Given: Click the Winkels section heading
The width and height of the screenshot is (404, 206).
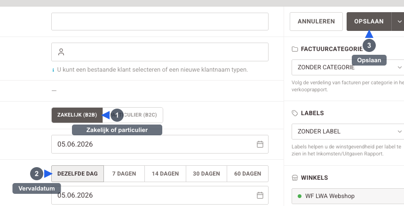Looking at the screenshot, I should pyautogui.click(x=314, y=178).
